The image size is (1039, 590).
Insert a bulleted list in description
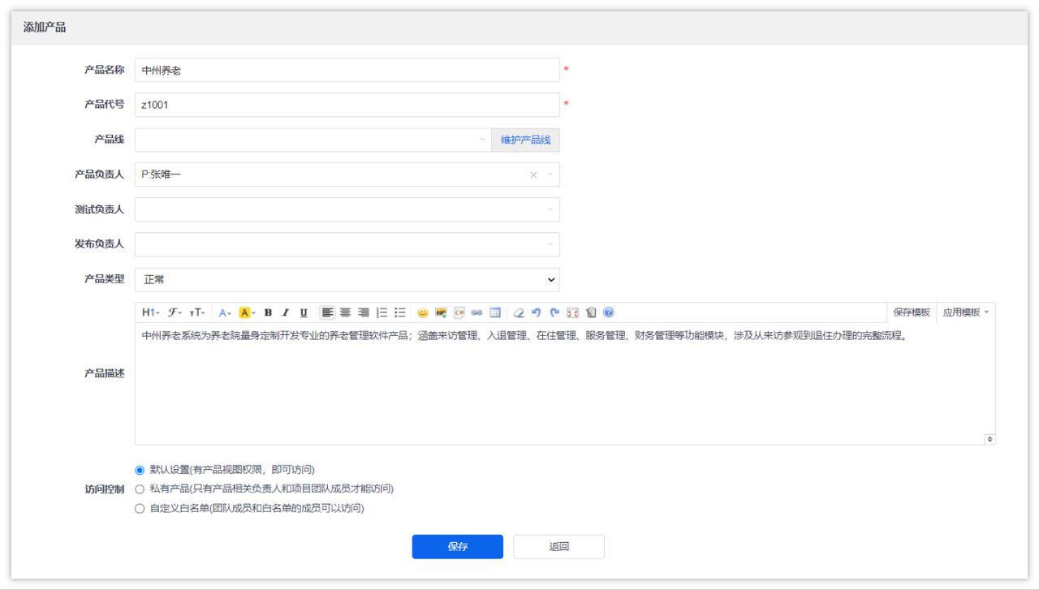click(x=399, y=312)
